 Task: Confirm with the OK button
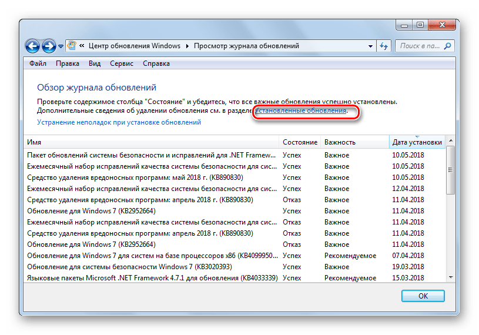(x=423, y=296)
